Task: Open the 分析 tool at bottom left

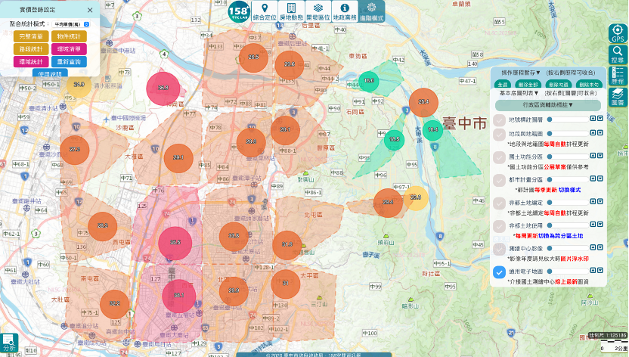Action: tap(8, 343)
